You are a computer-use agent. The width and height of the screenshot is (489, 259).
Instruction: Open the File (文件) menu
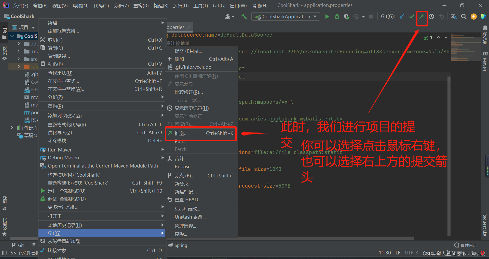pos(21,6)
